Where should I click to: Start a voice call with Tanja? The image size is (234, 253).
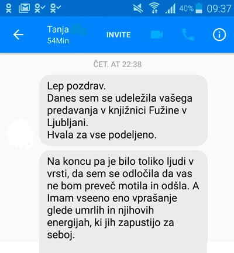tap(188, 34)
